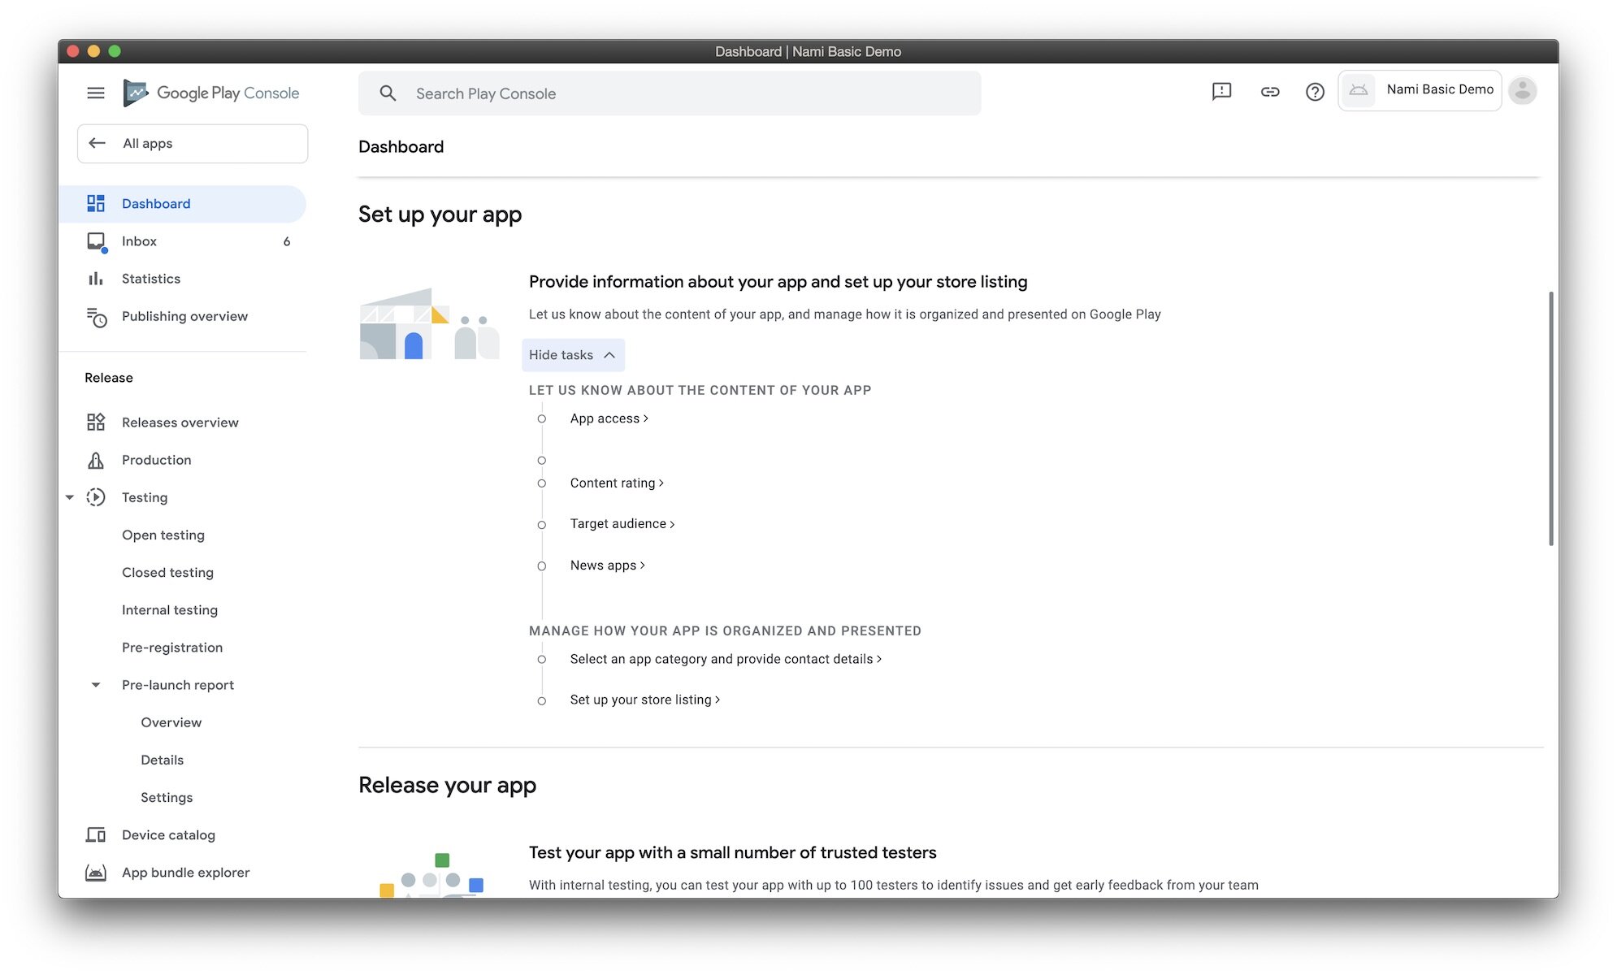Click the copy link icon
The image size is (1617, 975).
(1269, 92)
